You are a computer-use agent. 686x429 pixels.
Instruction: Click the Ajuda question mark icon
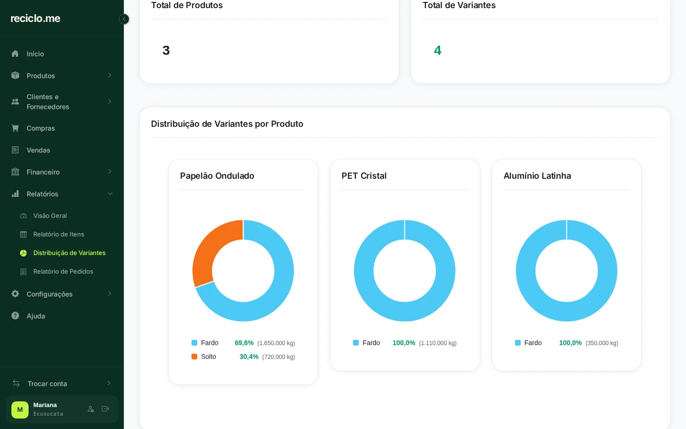tap(15, 316)
